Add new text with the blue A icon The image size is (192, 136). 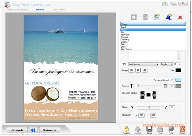pos(169,17)
